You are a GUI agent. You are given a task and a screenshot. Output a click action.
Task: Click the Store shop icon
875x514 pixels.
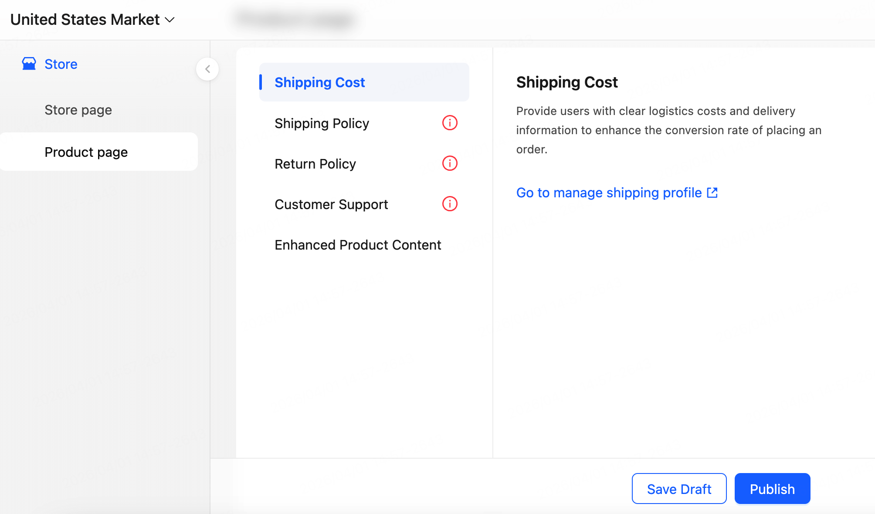(x=29, y=64)
